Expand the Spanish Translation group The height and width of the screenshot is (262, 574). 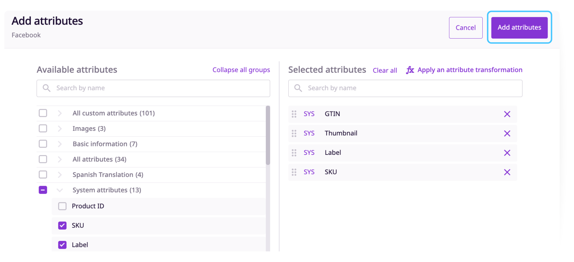[x=60, y=175]
